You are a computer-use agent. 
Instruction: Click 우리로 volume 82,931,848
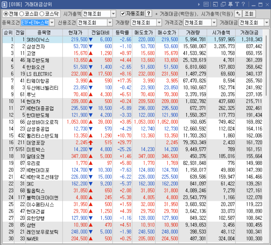coord(194,163)
